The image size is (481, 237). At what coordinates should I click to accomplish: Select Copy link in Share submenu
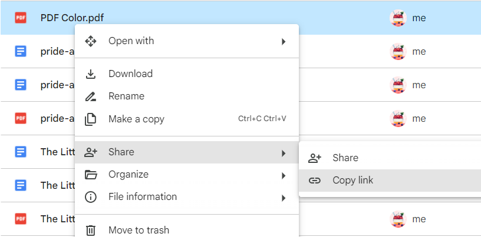[x=352, y=181]
